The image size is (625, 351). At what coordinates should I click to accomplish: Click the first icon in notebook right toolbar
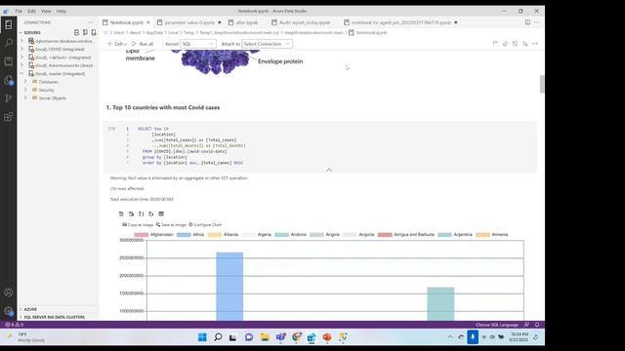coord(495,44)
